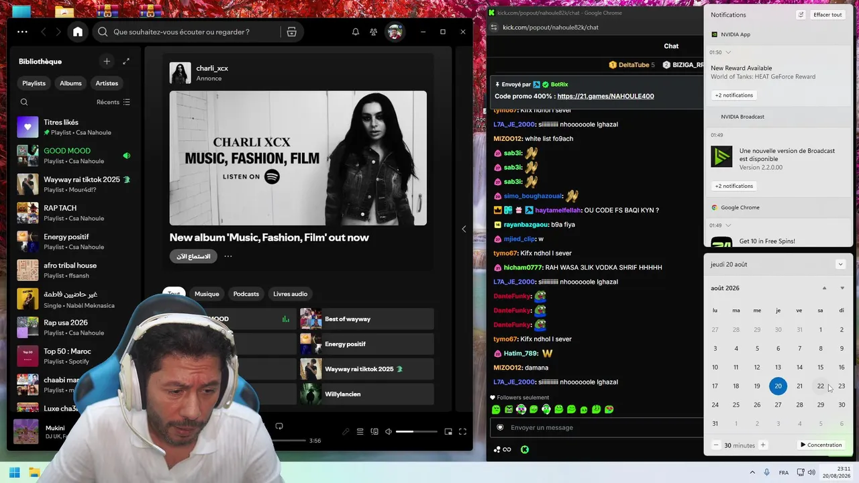Create a new playlist with plus icon
Screen dimensions: 859x483
click(x=107, y=61)
